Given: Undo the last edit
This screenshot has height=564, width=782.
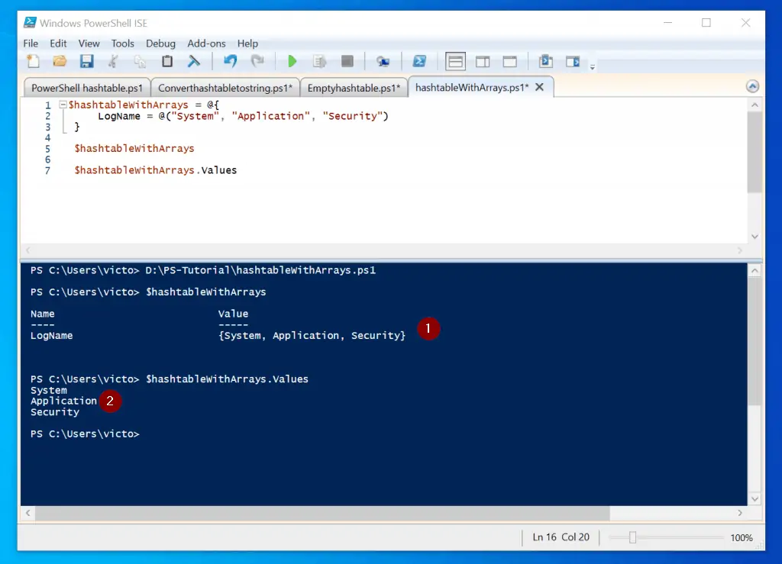Looking at the screenshot, I should tap(229, 61).
